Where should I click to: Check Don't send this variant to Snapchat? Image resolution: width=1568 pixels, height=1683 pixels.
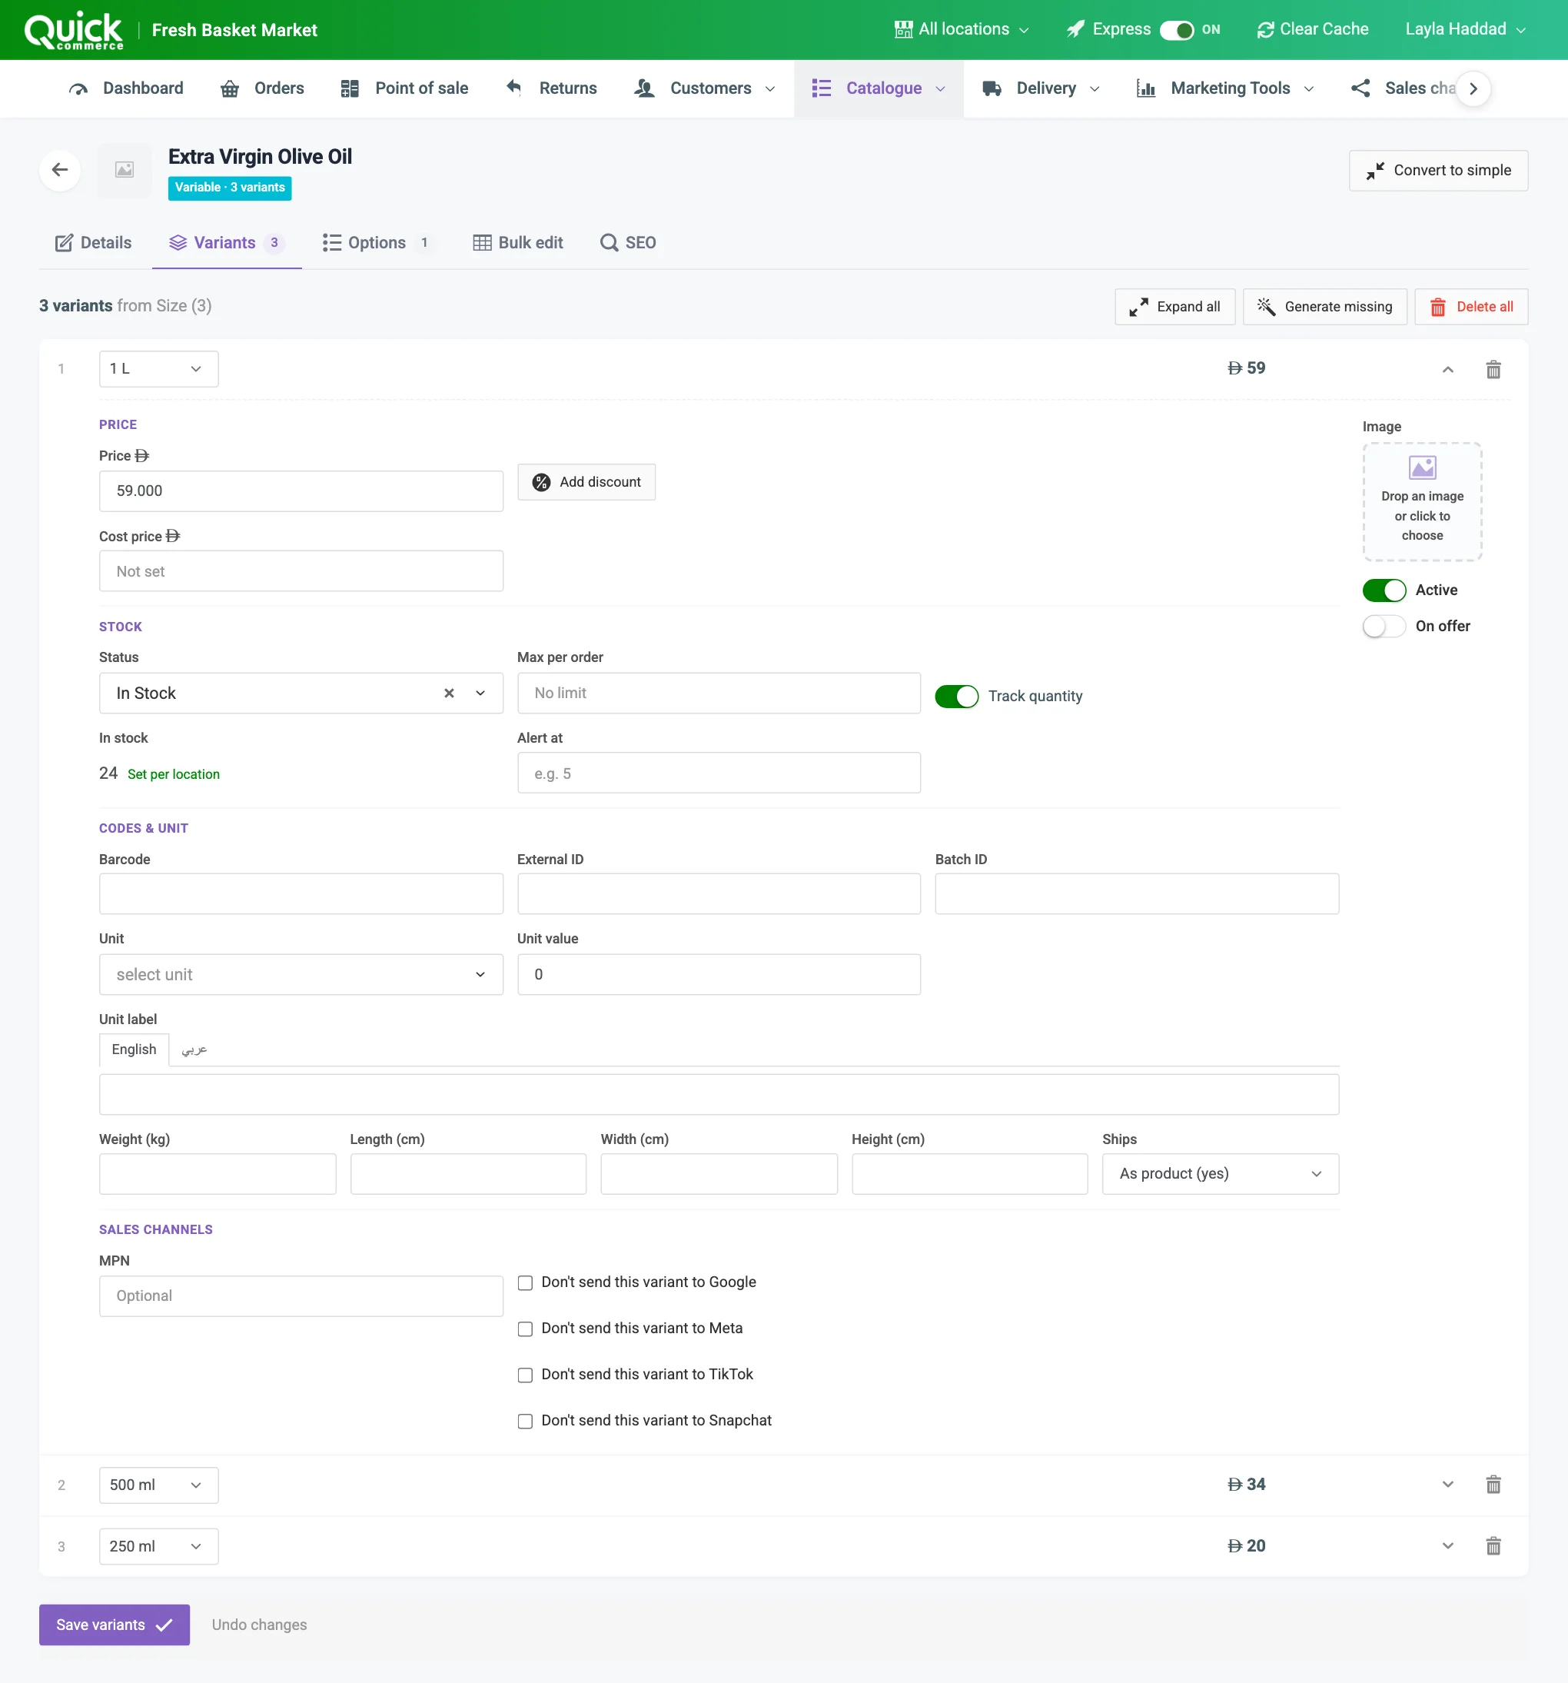(x=526, y=1422)
